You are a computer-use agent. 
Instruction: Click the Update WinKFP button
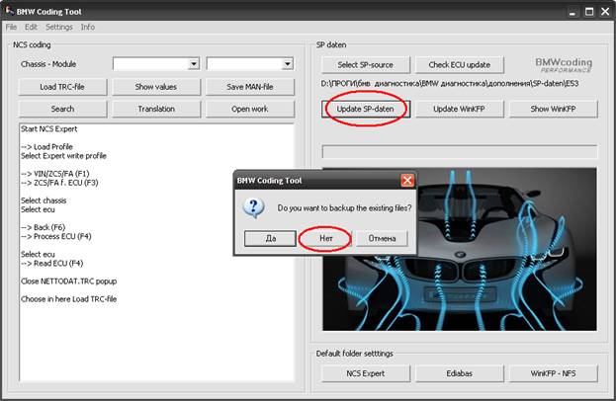(x=459, y=109)
